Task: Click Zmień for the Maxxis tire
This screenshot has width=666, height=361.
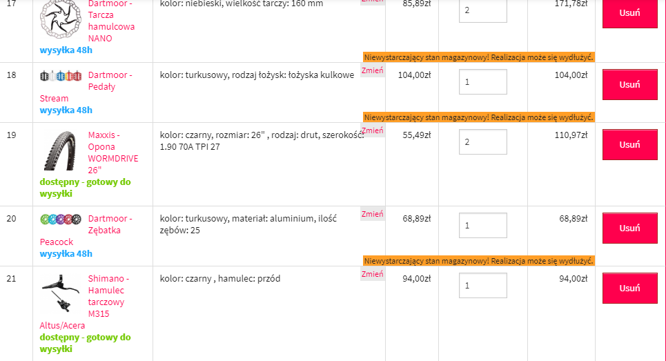Action: tap(373, 131)
